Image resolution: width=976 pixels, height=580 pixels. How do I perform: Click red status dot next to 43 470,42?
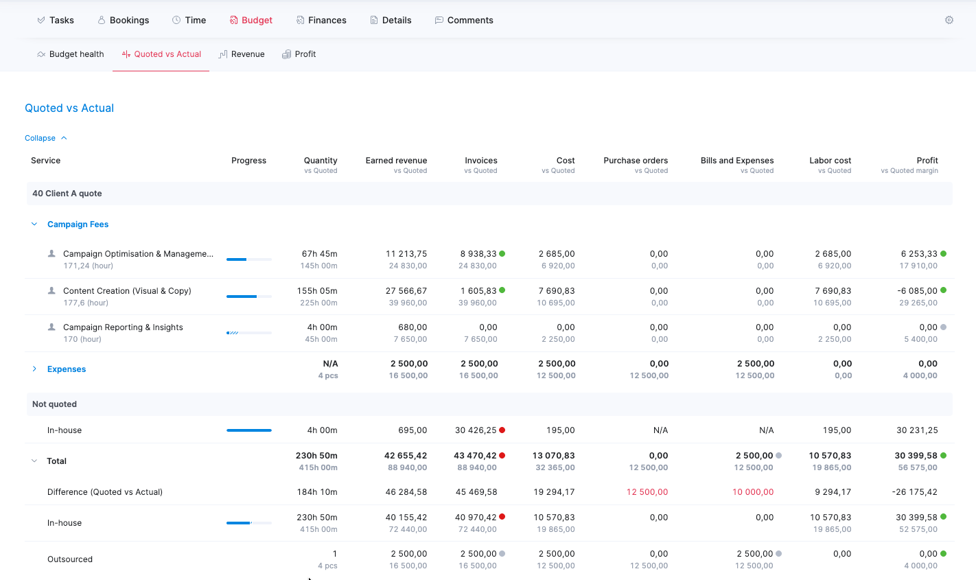click(502, 455)
